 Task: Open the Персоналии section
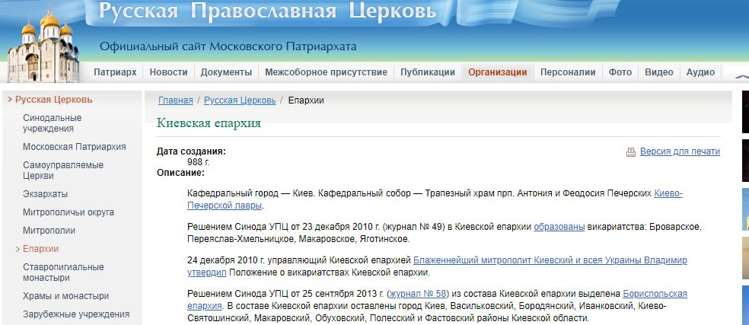click(568, 72)
